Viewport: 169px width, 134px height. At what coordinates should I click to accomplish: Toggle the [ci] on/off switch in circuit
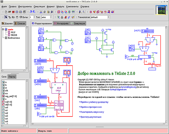tap(41, 32)
